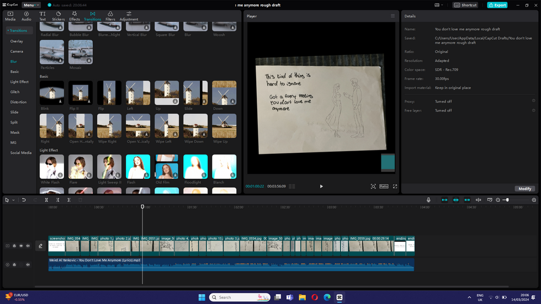This screenshot has width=541, height=304.
Task: Toggle preview axis on timeline
Action: pos(478,200)
